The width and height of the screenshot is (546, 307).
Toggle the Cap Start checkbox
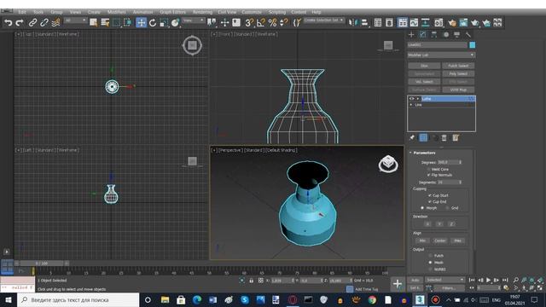pyautogui.click(x=430, y=195)
